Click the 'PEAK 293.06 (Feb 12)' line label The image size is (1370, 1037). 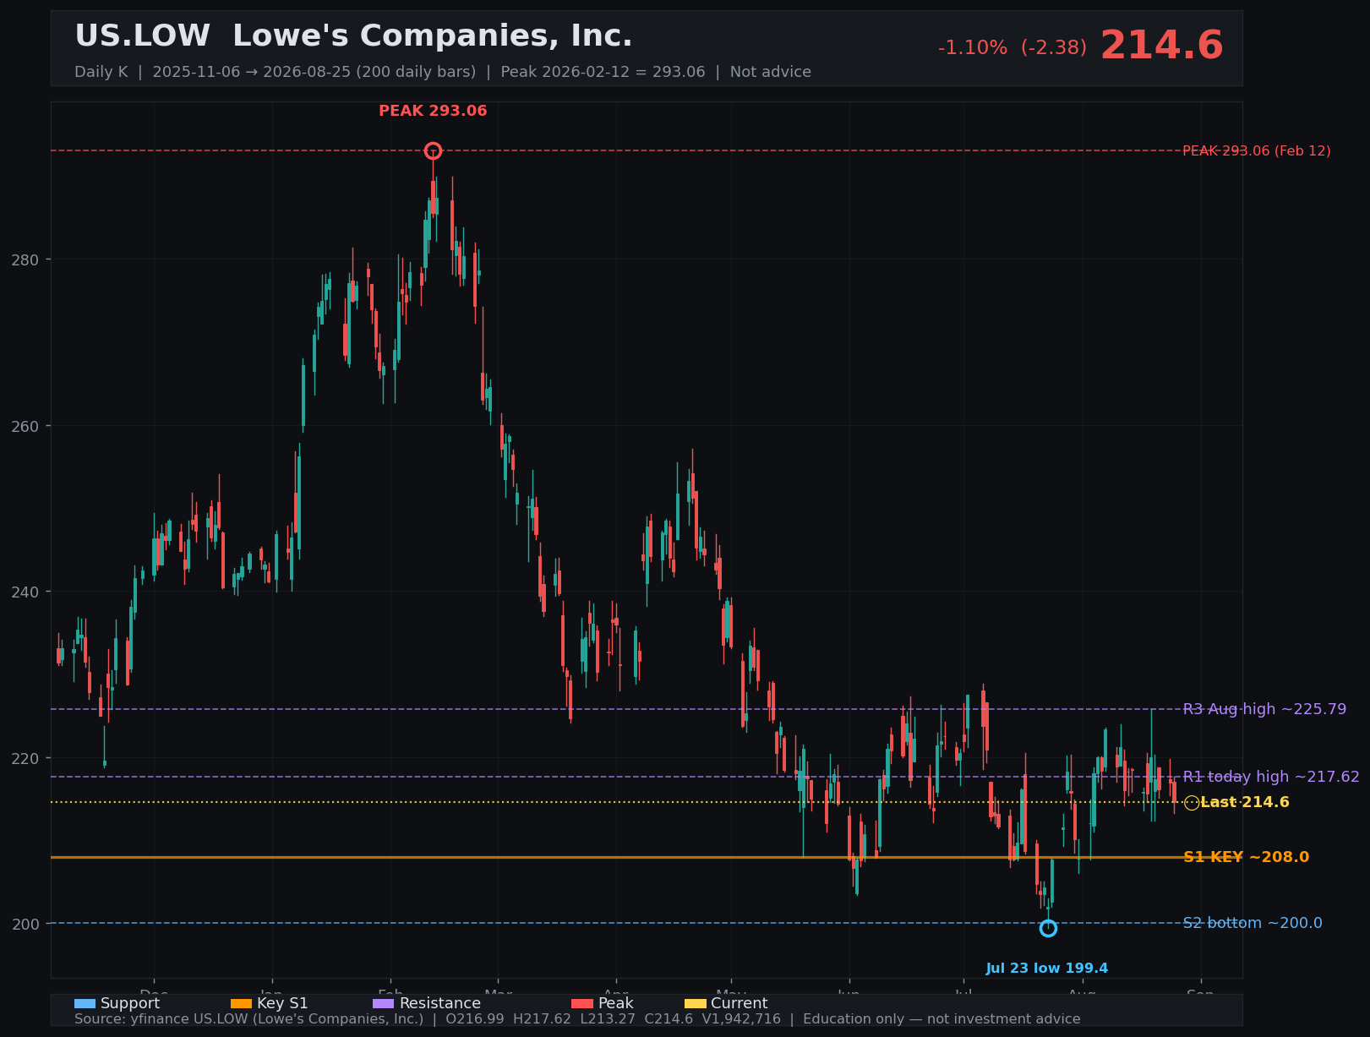click(x=1256, y=151)
